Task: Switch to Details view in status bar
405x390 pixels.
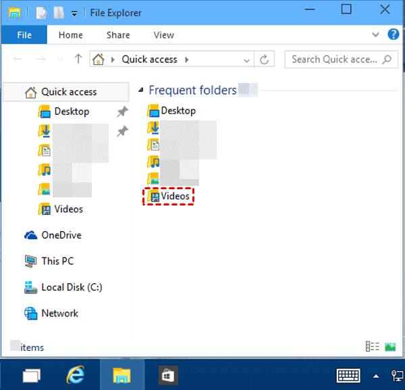Action: point(372,347)
